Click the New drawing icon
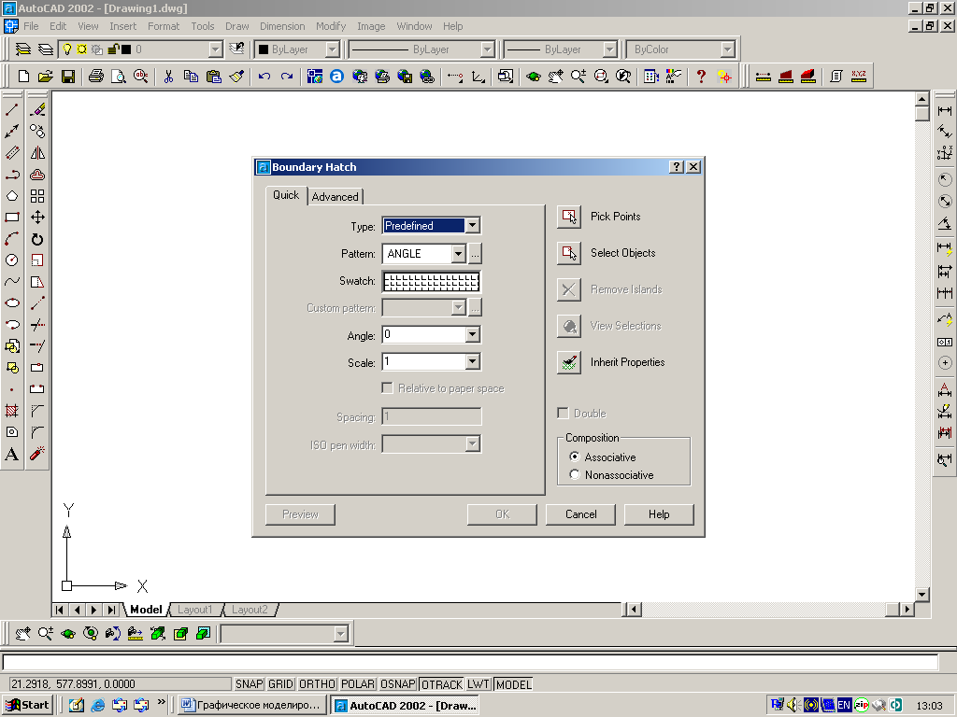Screen dimensions: 957x717 pos(23,77)
